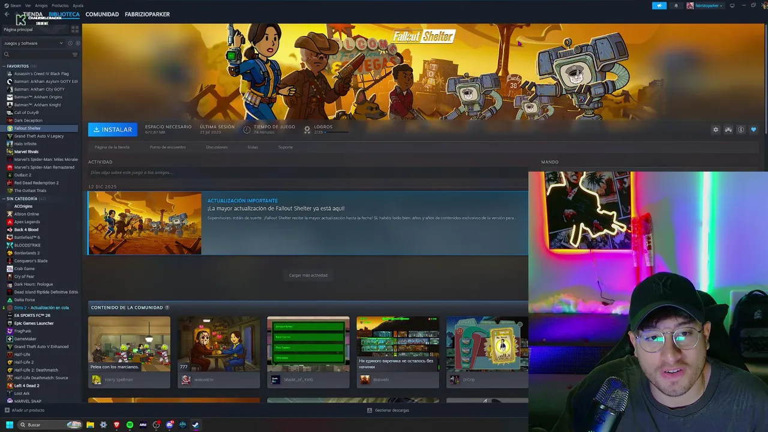Open Fallout Shelter settings gear
Image resolution: width=768 pixels, height=432 pixels.
715,130
